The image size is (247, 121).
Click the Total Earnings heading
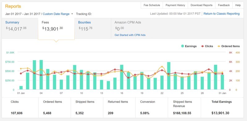click(x=221, y=102)
